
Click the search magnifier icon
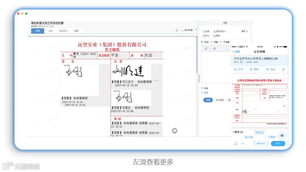pyautogui.click(x=177, y=30)
